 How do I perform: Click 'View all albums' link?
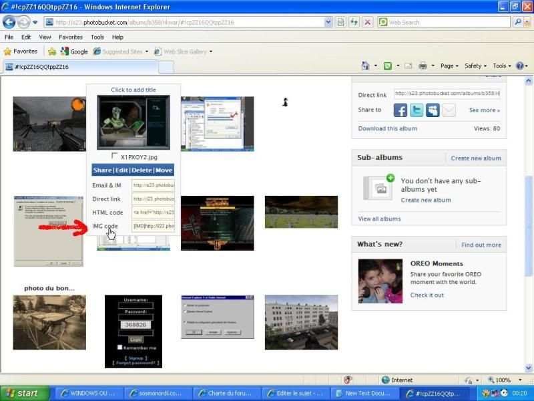click(379, 219)
